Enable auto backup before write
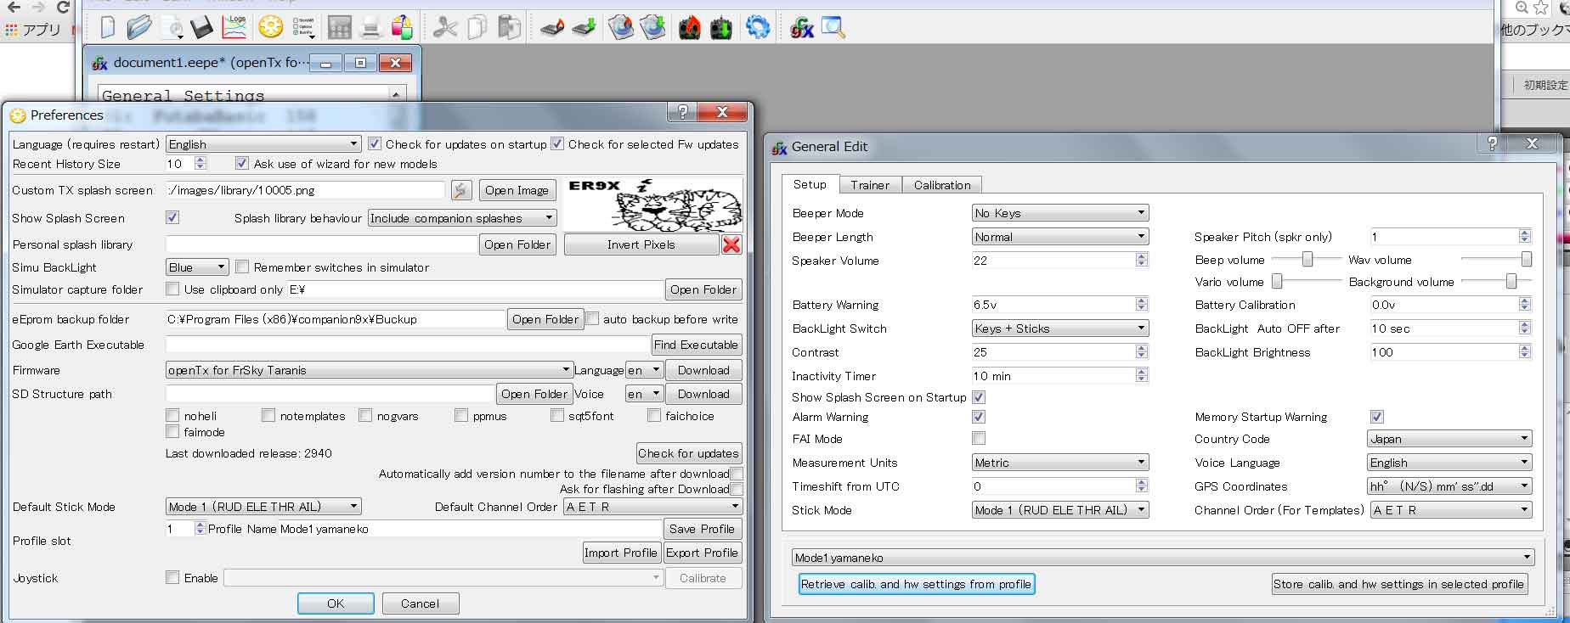 click(x=593, y=319)
